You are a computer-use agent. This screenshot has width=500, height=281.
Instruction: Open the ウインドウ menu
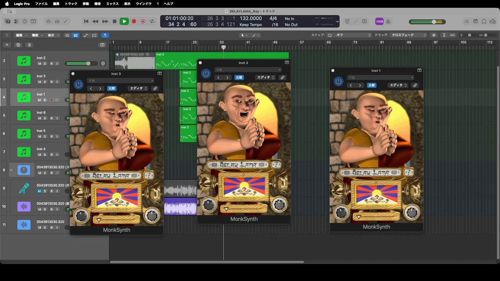click(144, 4)
